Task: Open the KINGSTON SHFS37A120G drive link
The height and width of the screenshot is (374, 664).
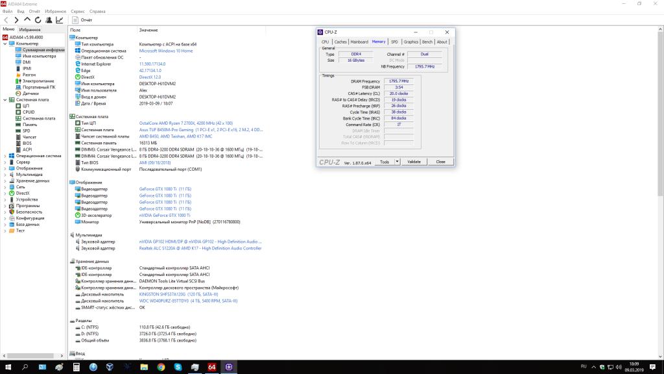Action: tap(179, 294)
